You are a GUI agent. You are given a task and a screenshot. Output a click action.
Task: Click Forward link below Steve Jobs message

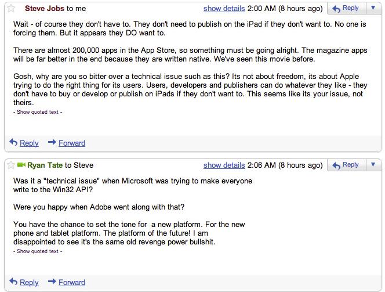(72, 143)
